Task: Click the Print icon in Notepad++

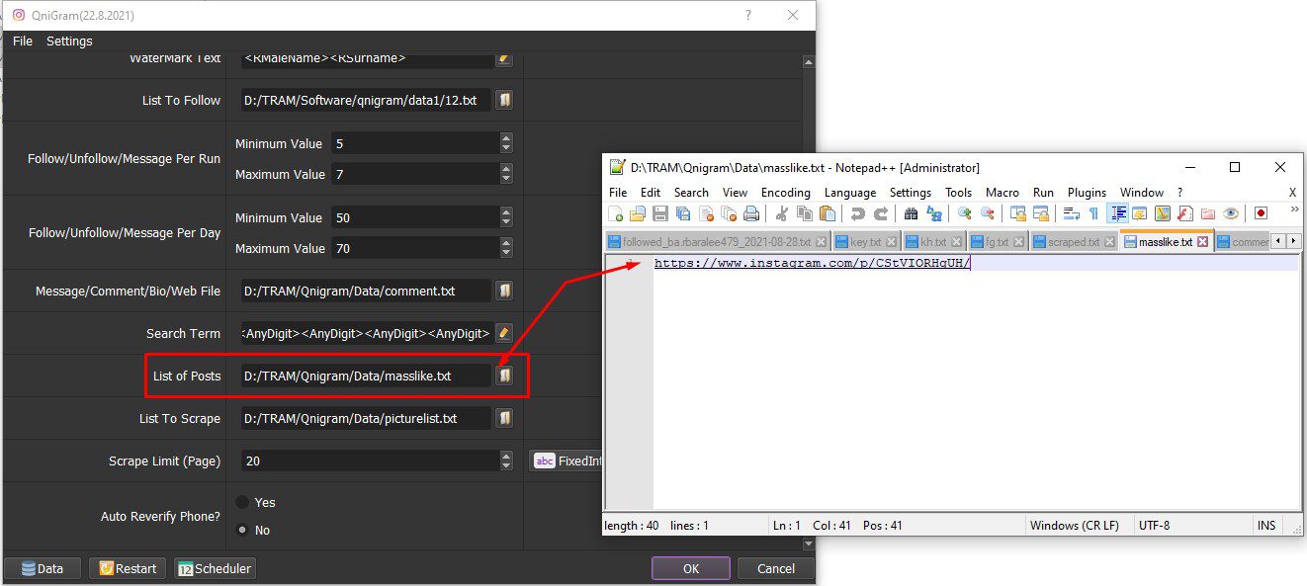Action: (751, 213)
